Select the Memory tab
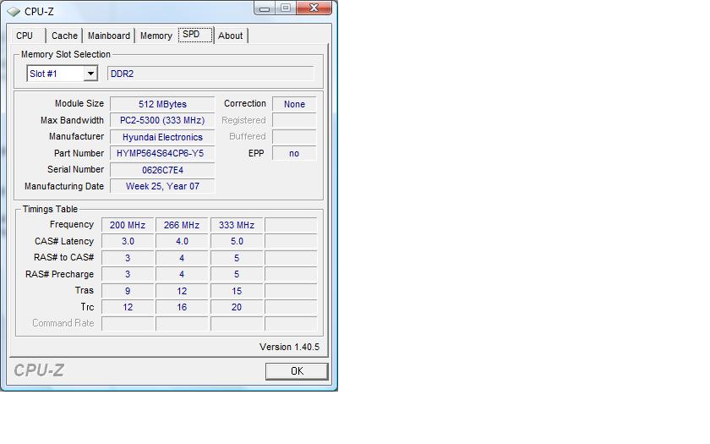Screen dimensions: 710x444 coord(156,36)
